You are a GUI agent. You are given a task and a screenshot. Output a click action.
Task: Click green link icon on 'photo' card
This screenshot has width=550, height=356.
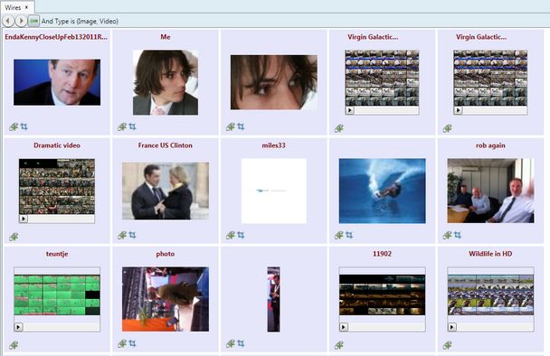point(122,343)
